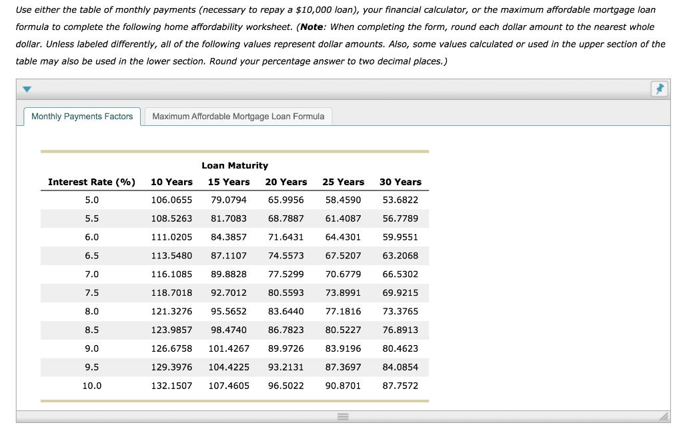The image size is (683, 431).
Task: Click the value 113.5480
Action: tap(171, 256)
